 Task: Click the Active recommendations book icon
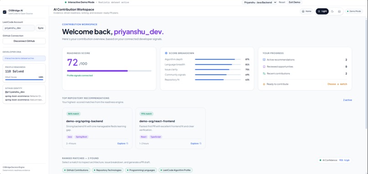(x=264, y=60)
